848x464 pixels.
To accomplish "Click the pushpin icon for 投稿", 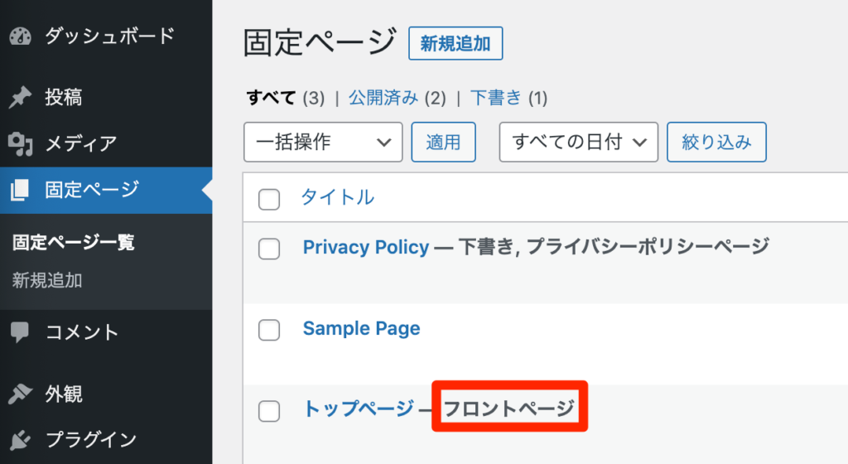I will click(21, 97).
